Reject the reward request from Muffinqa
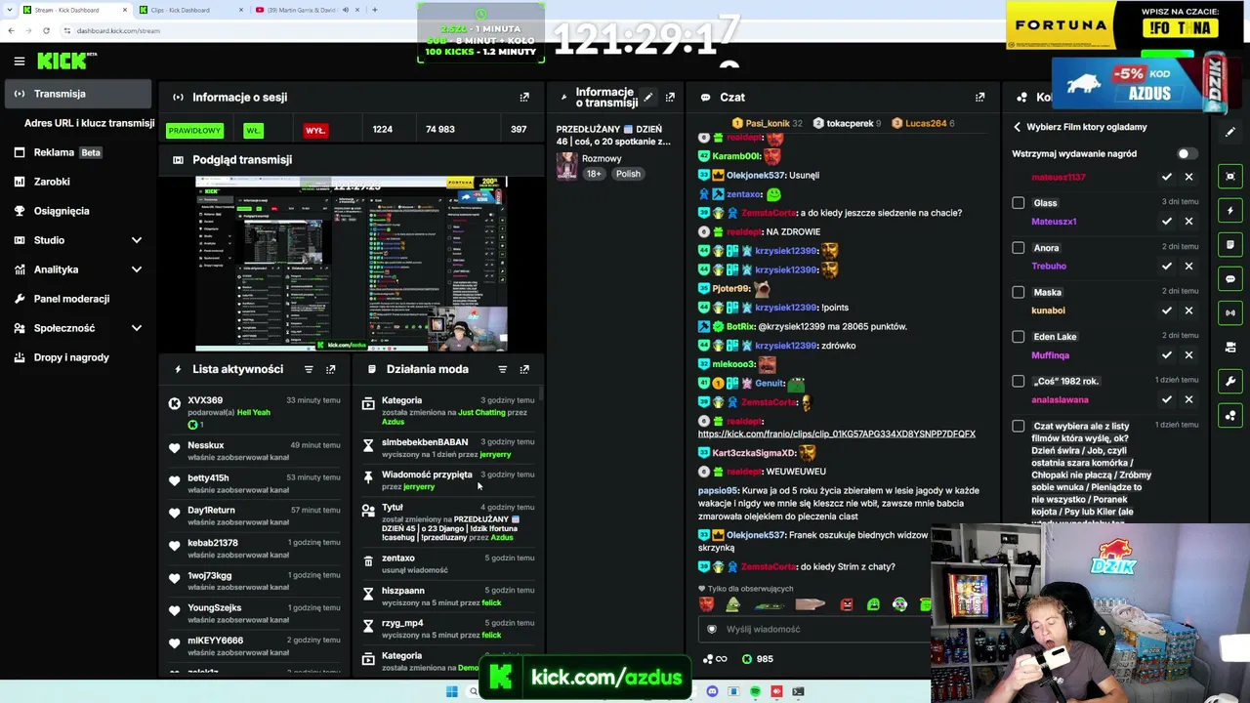 click(1188, 355)
